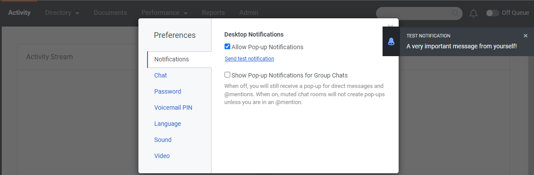
Task: Open the Performance dropdown menu
Action: [x=164, y=13]
